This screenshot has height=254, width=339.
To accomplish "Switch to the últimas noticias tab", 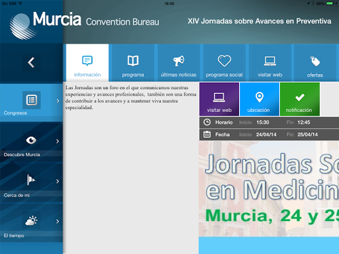I will pos(179,63).
